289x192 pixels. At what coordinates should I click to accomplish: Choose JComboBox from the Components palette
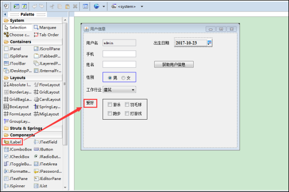pyautogui.click(x=18, y=149)
